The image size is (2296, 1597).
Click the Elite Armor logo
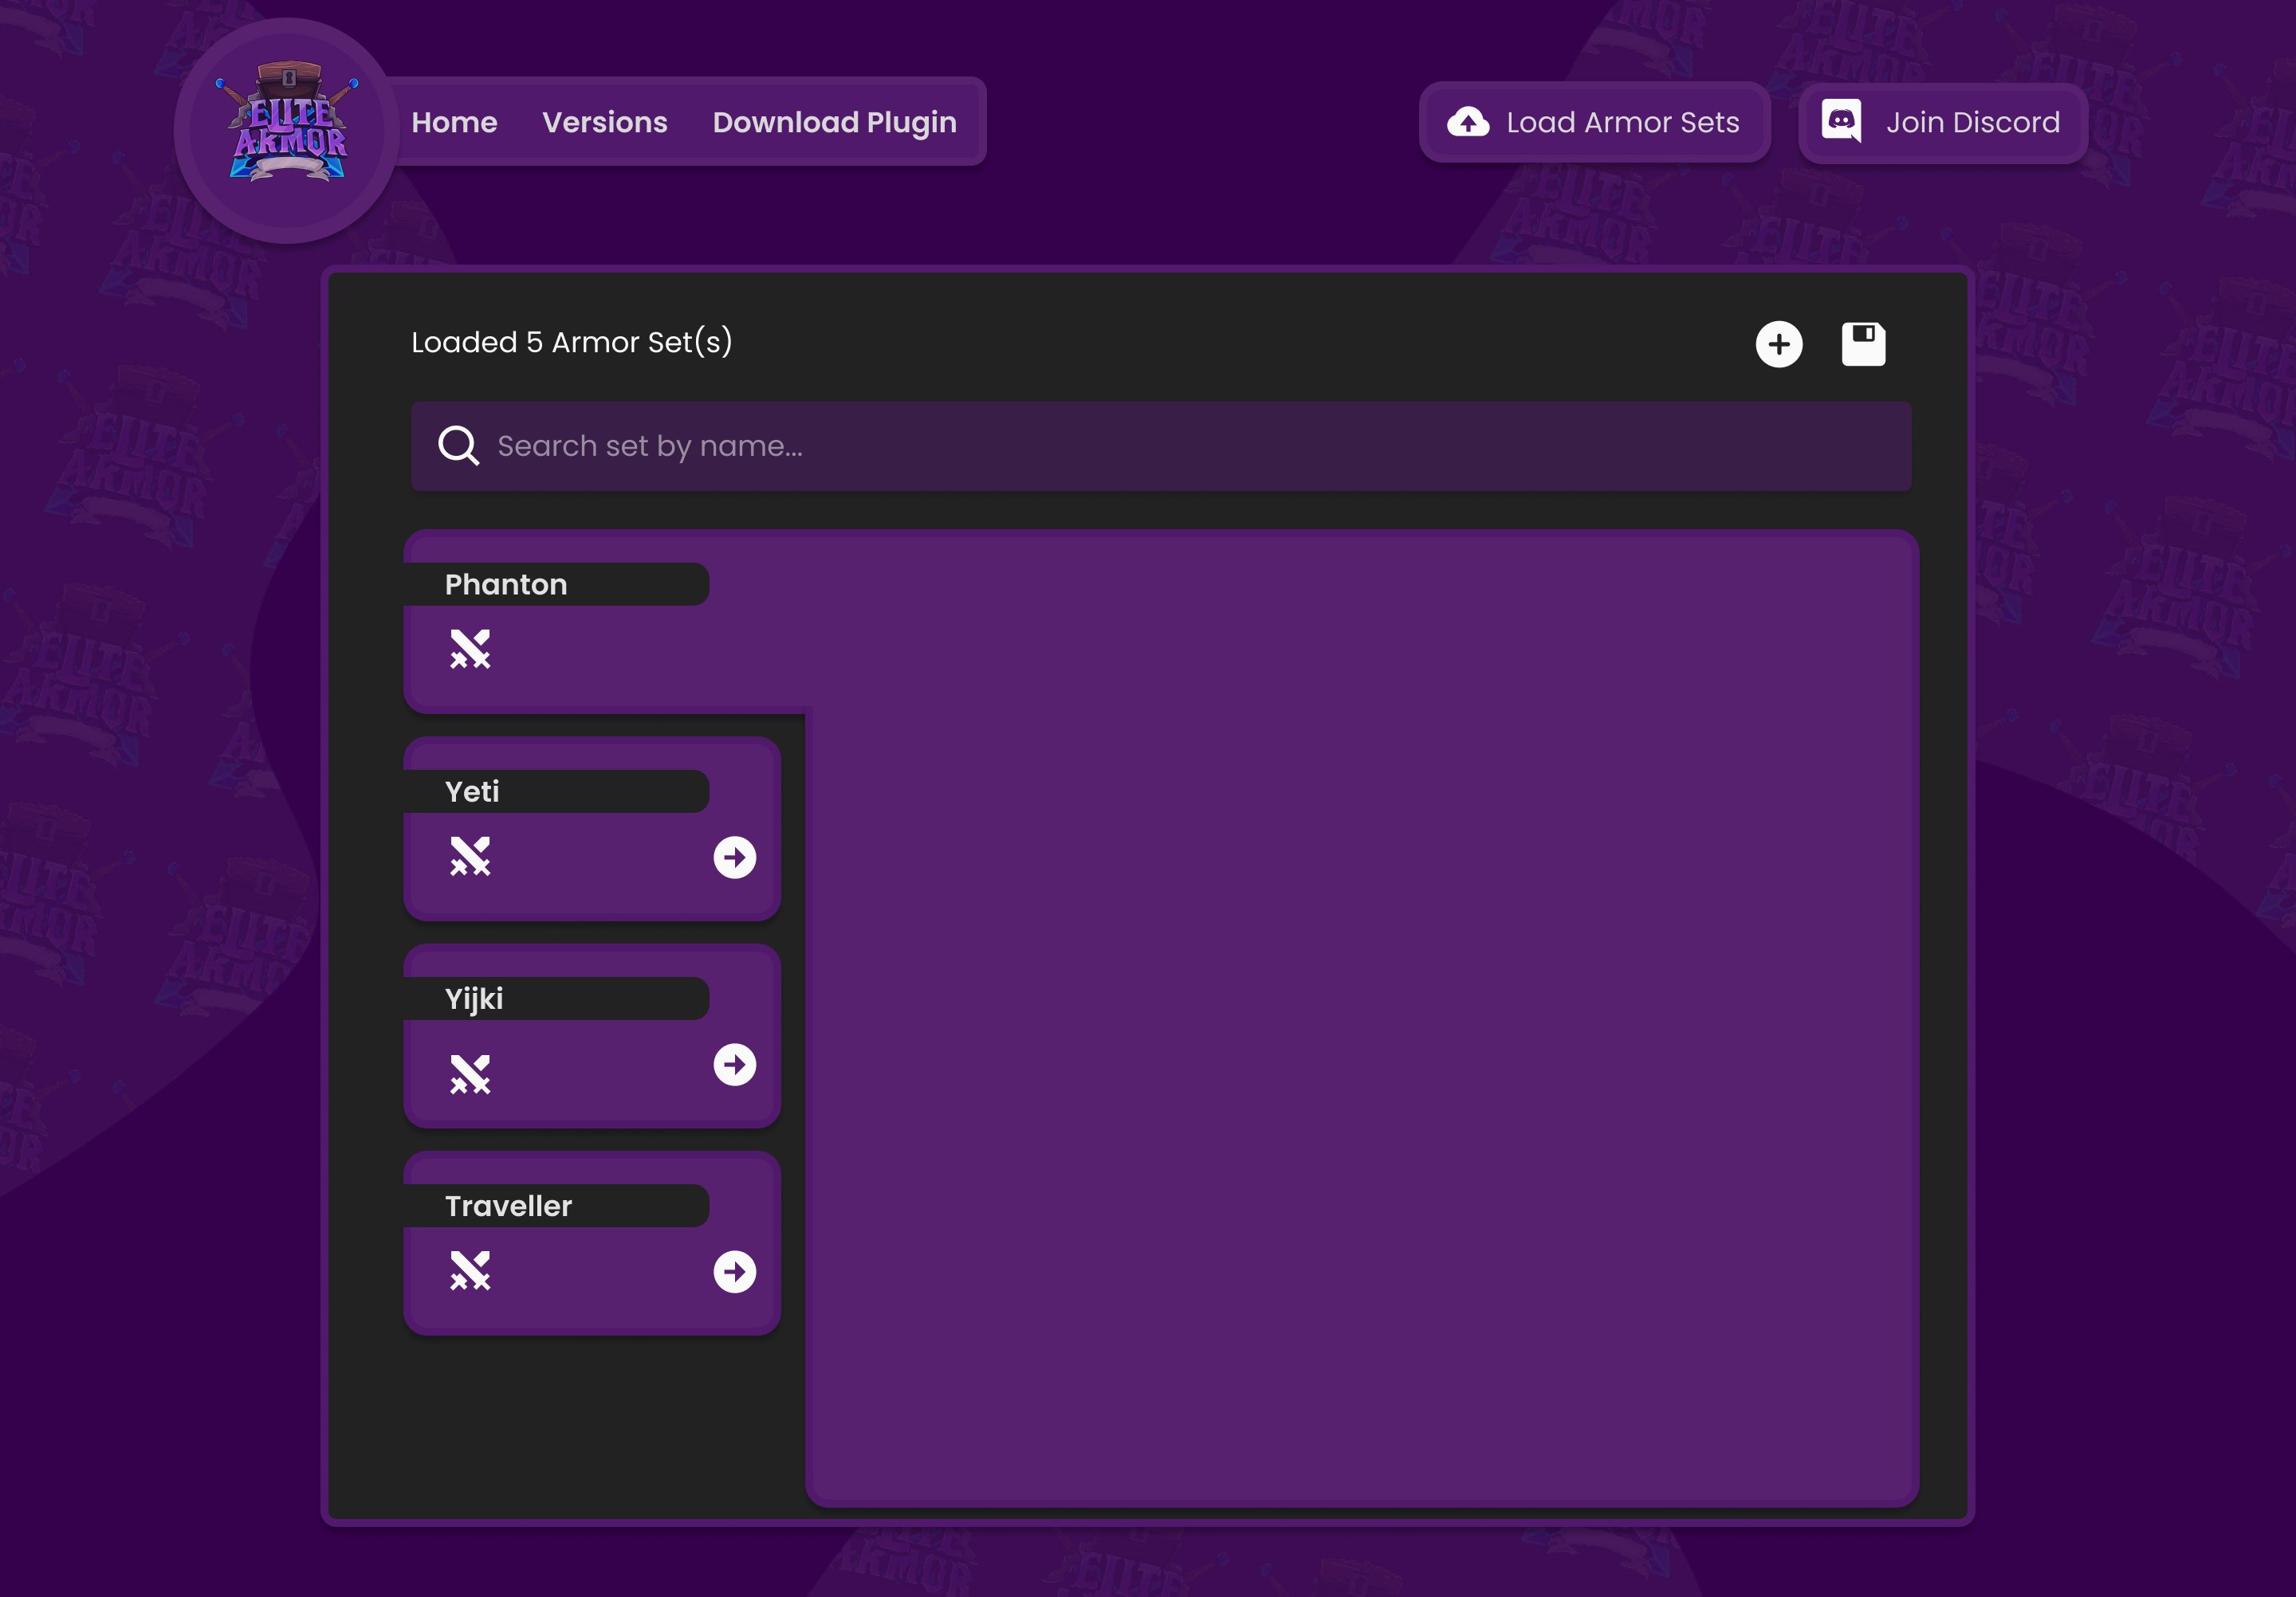click(x=288, y=126)
